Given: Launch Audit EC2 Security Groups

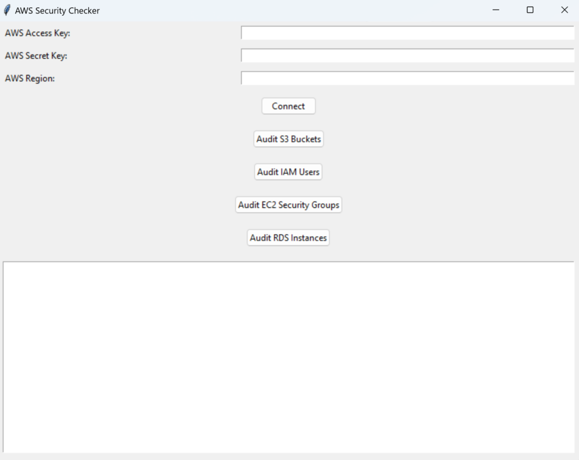Looking at the screenshot, I should 288,205.
